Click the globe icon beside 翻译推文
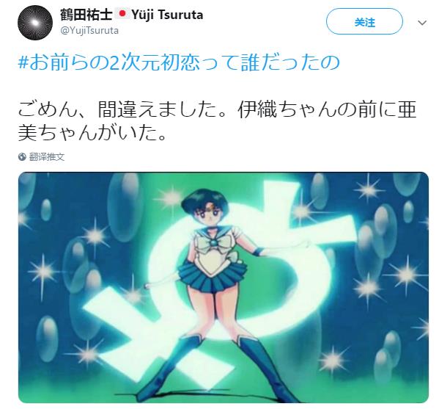This screenshot has width=439, height=409. 22,157
